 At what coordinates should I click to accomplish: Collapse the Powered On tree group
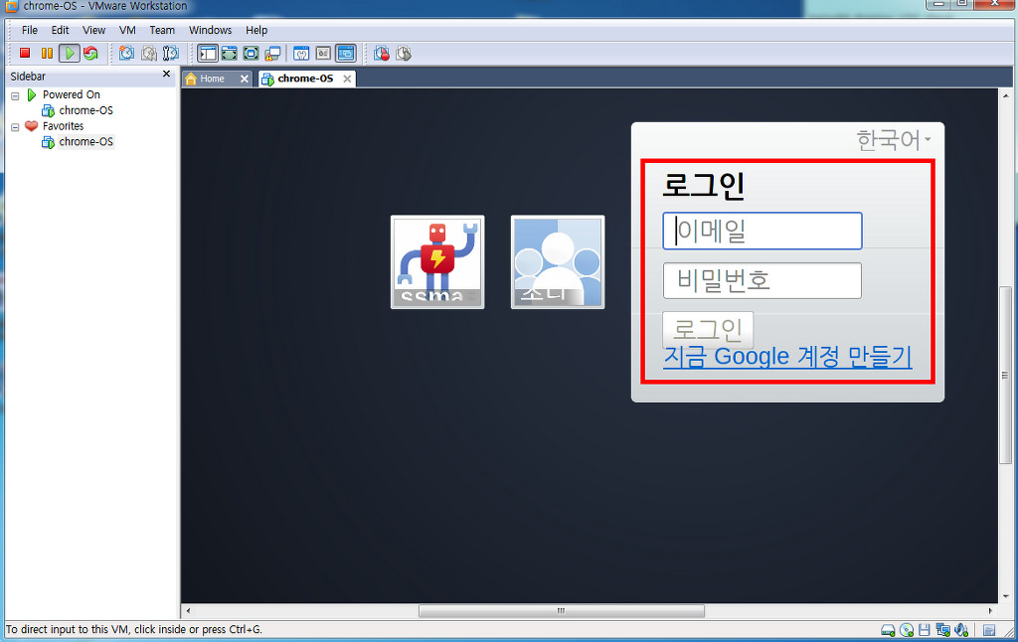15,95
